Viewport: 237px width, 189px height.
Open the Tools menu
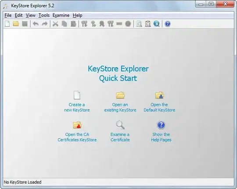click(x=44, y=15)
